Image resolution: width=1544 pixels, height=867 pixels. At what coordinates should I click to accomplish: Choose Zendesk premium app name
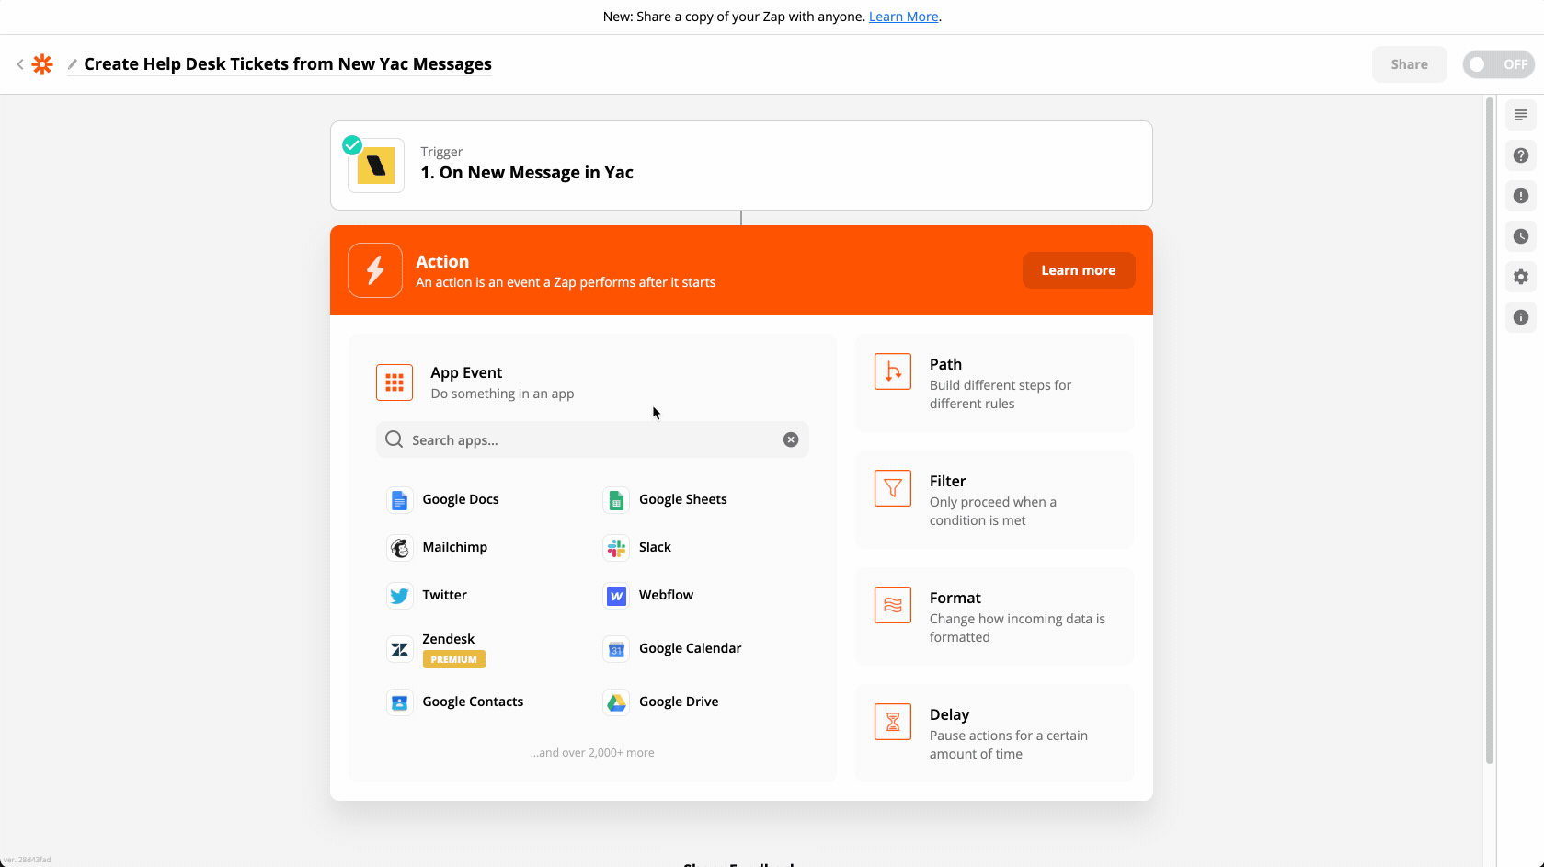coord(449,639)
